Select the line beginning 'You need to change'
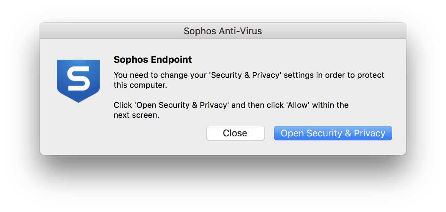The width and height of the screenshot is (446, 212). [249, 75]
